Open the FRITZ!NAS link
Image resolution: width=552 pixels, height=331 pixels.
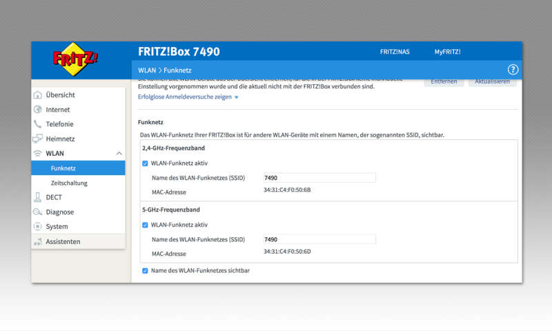click(395, 52)
